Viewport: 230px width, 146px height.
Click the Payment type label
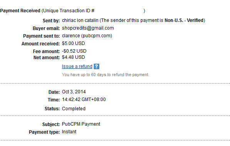44,132
